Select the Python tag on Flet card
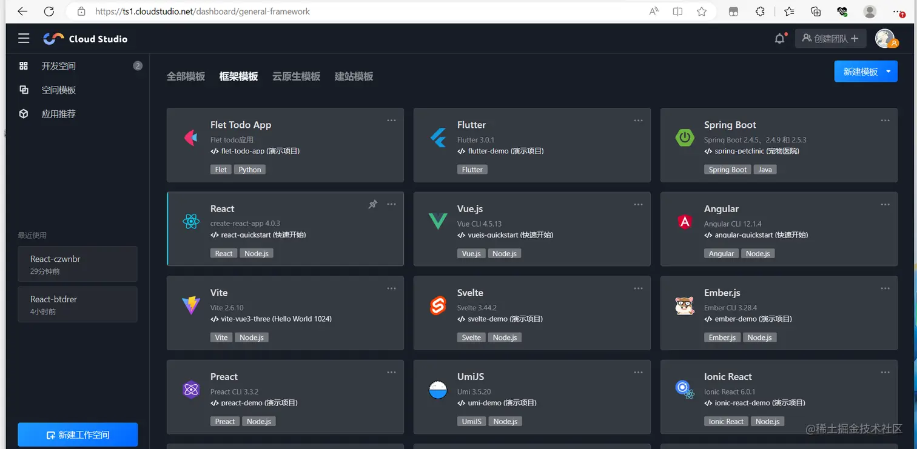 pyautogui.click(x=250, y=170)
